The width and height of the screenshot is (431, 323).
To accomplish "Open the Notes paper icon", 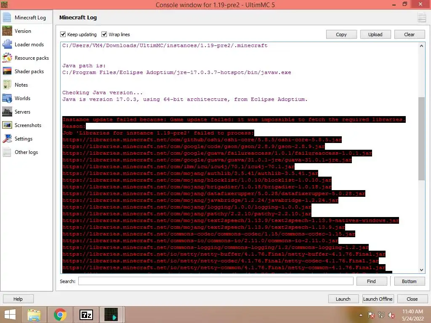I will point(7,85).
